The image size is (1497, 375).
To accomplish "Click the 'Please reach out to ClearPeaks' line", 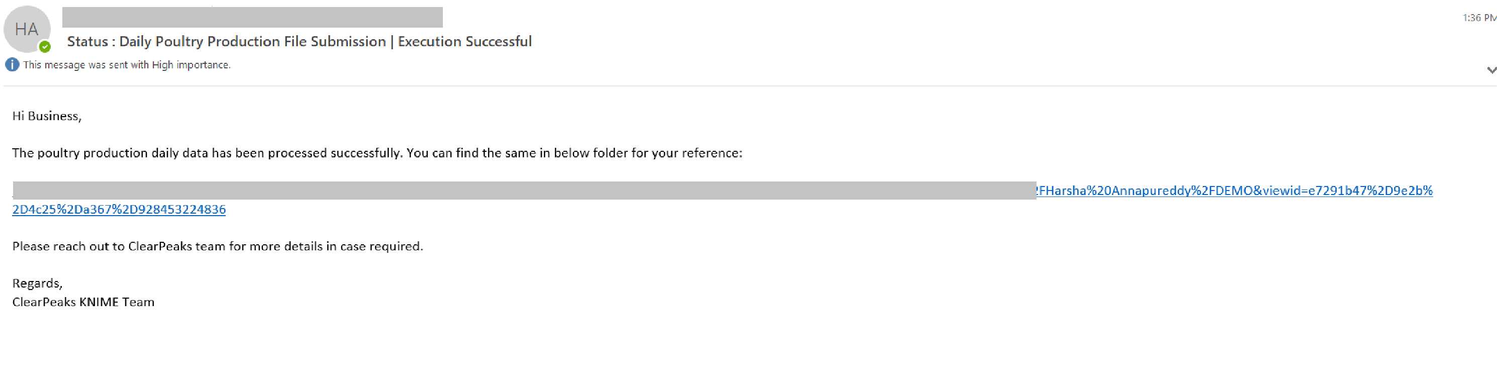I will [x=218, y=246].
